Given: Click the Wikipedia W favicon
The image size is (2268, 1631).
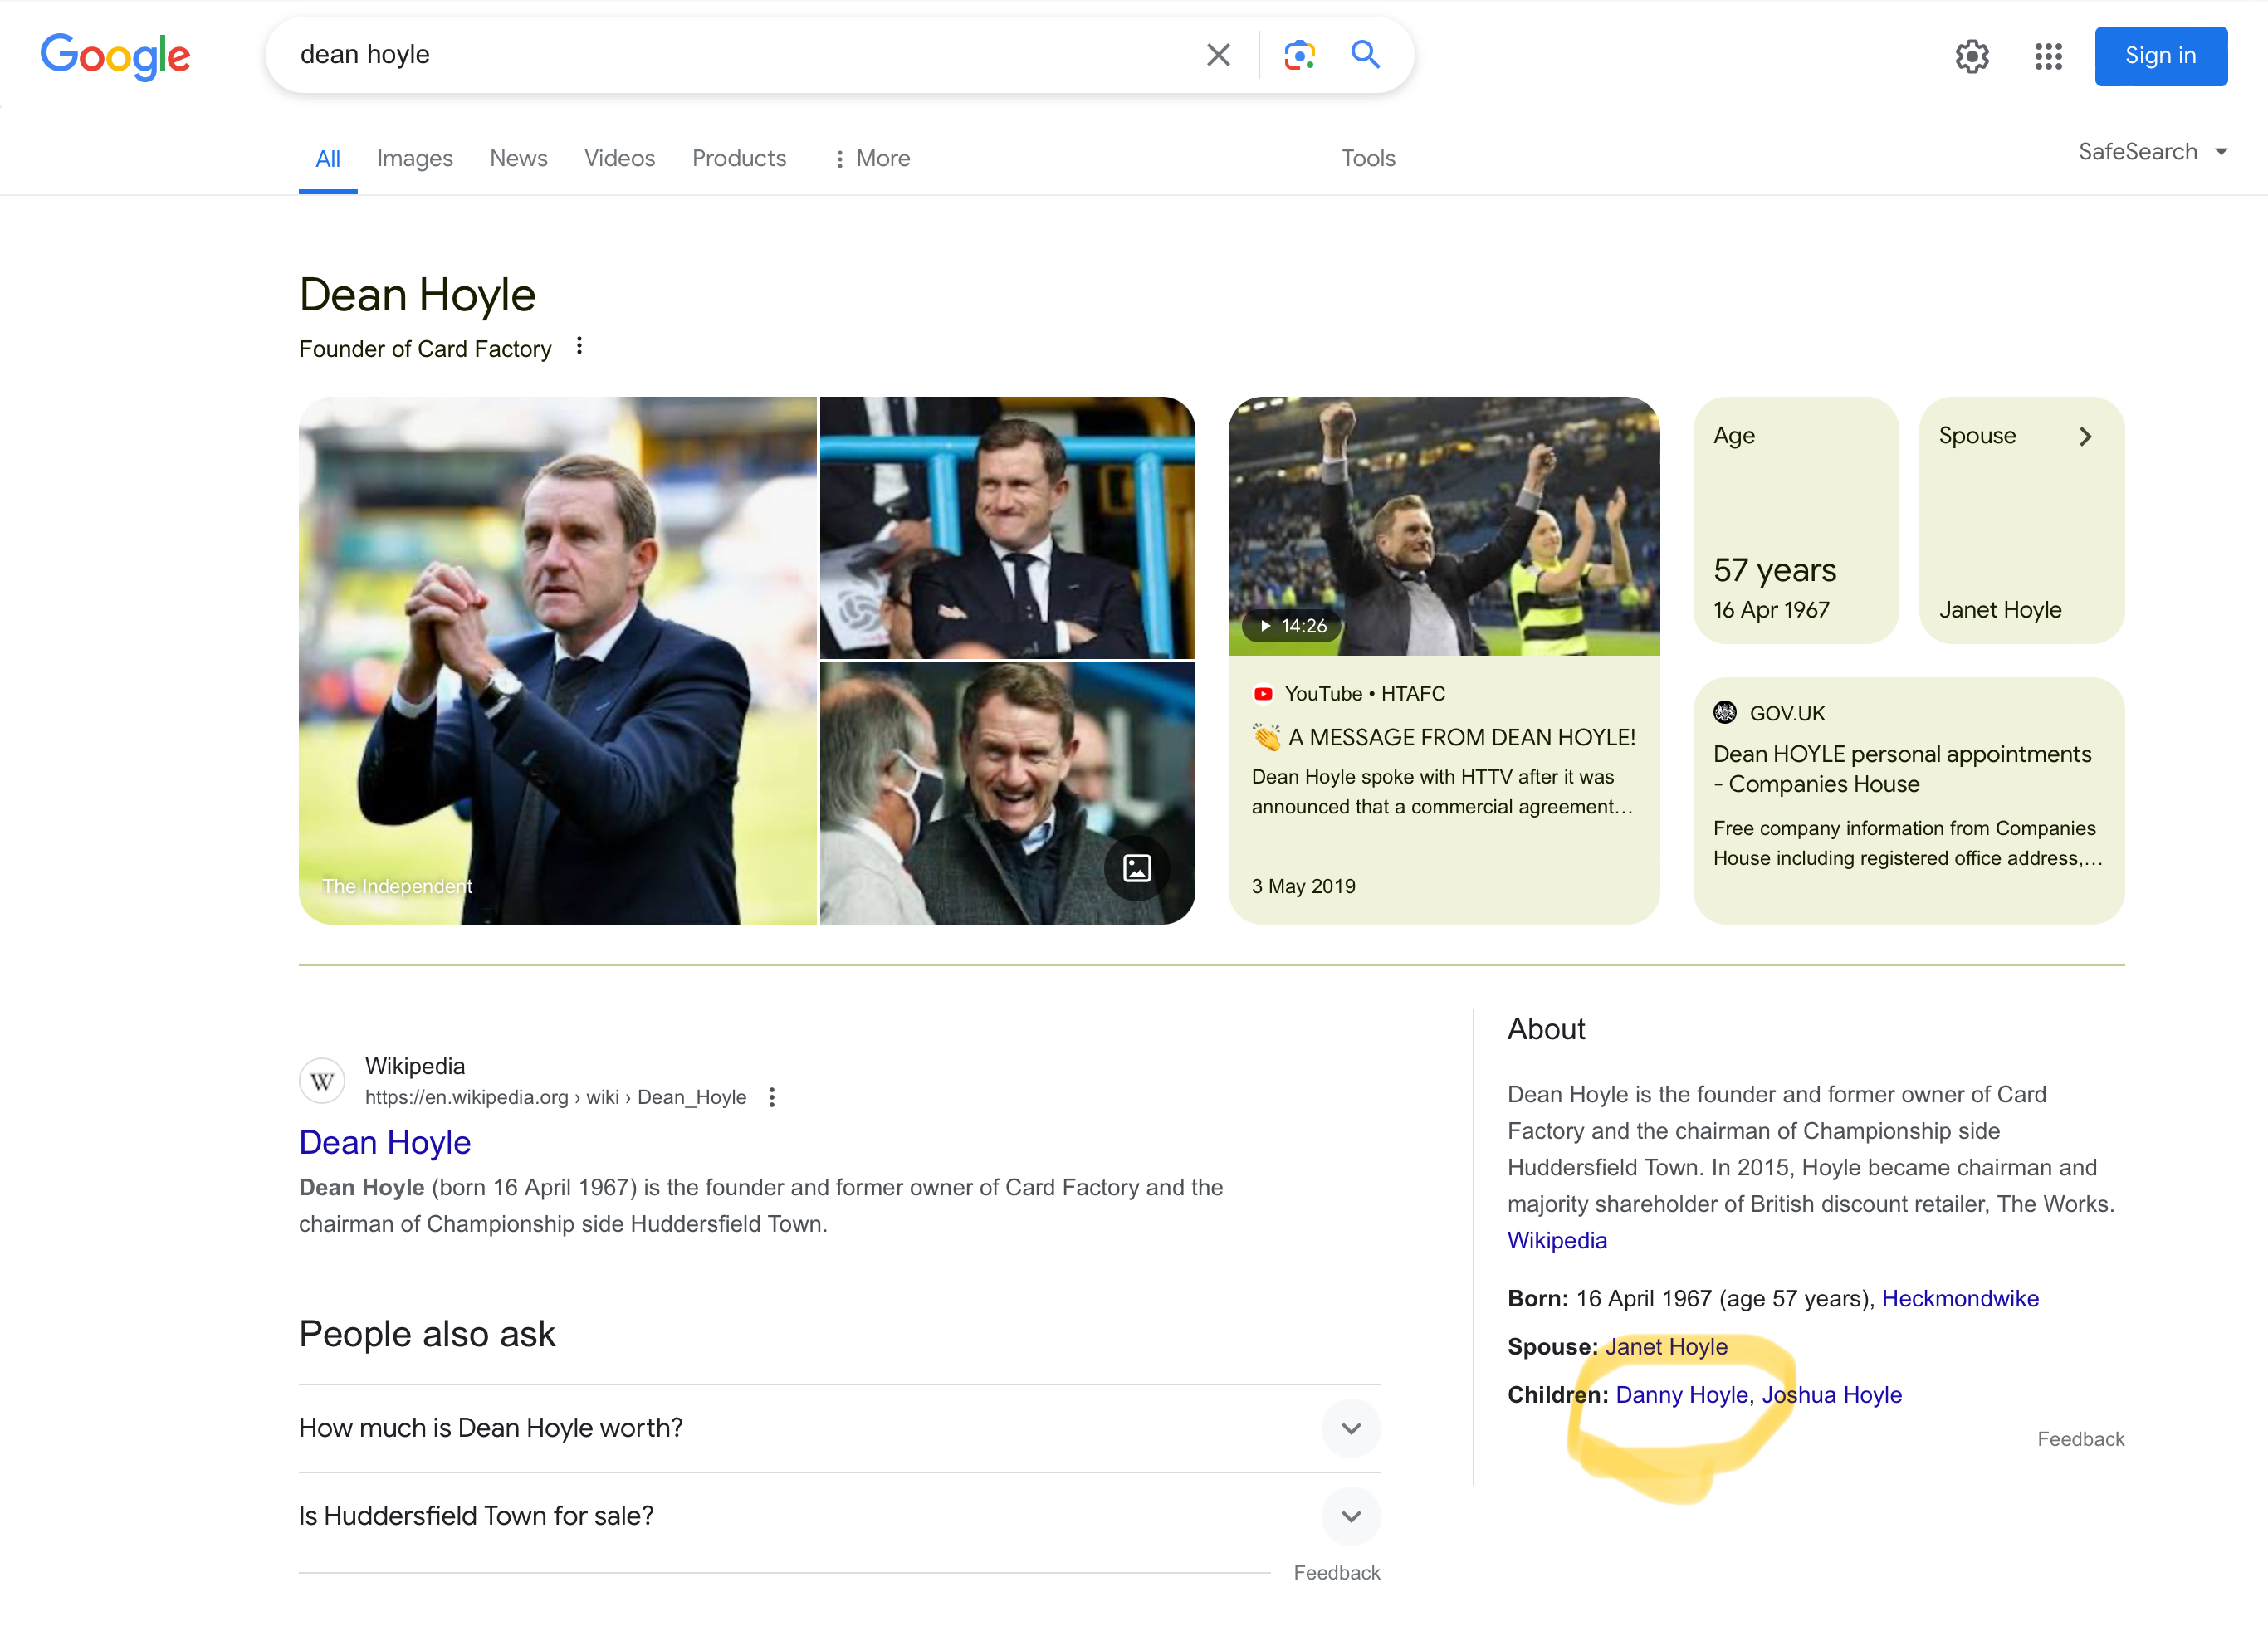Looking at the screenshot, I should (x=322, y=1081).
